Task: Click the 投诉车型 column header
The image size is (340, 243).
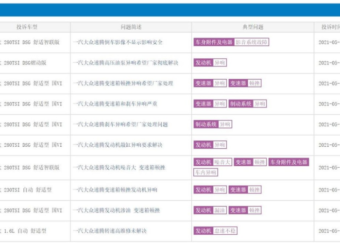Action: point(27,27)
